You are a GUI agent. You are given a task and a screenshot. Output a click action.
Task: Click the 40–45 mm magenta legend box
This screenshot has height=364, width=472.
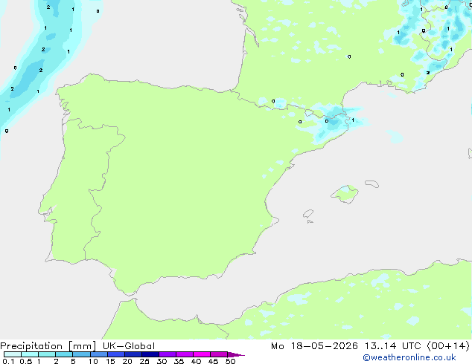coord(202,354)
